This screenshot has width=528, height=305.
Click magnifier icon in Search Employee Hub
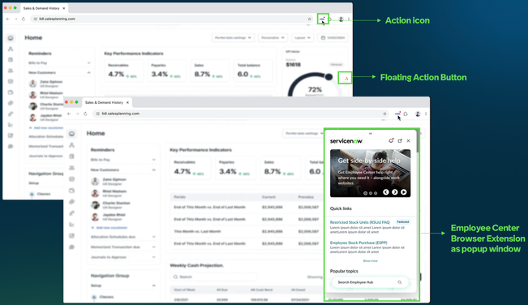(400, 282)
